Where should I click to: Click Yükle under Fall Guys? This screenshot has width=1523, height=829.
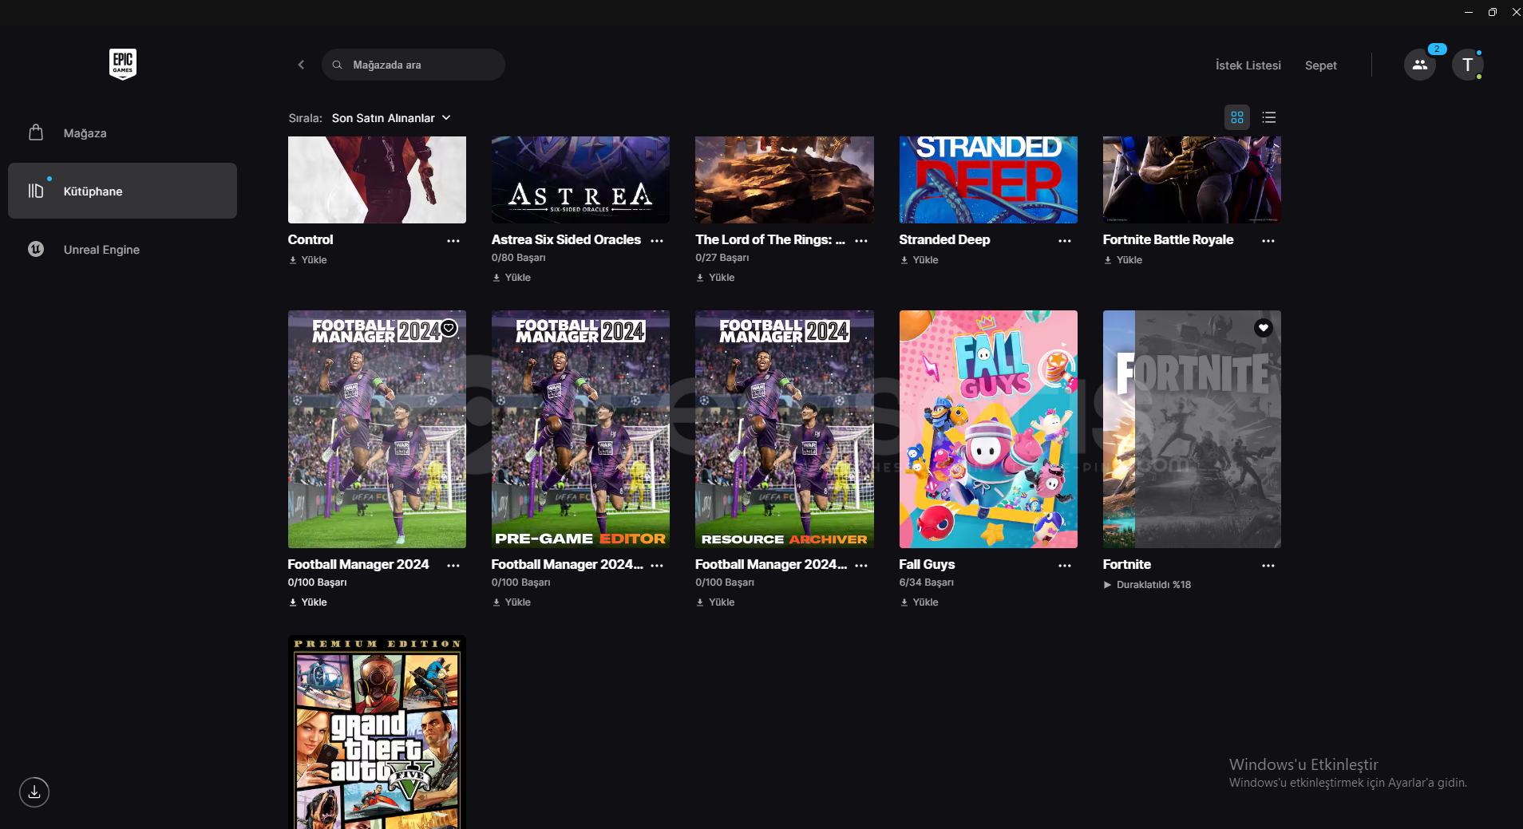point(920,602)
